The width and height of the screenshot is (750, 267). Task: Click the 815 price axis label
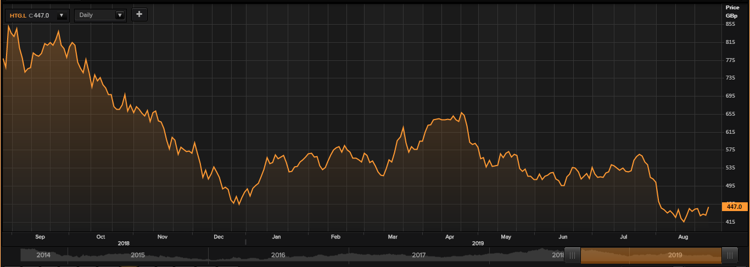tap(730, 42)
